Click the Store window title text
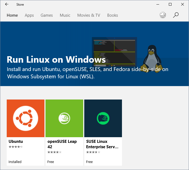This screenshot has width=189, height=170. 20,5
